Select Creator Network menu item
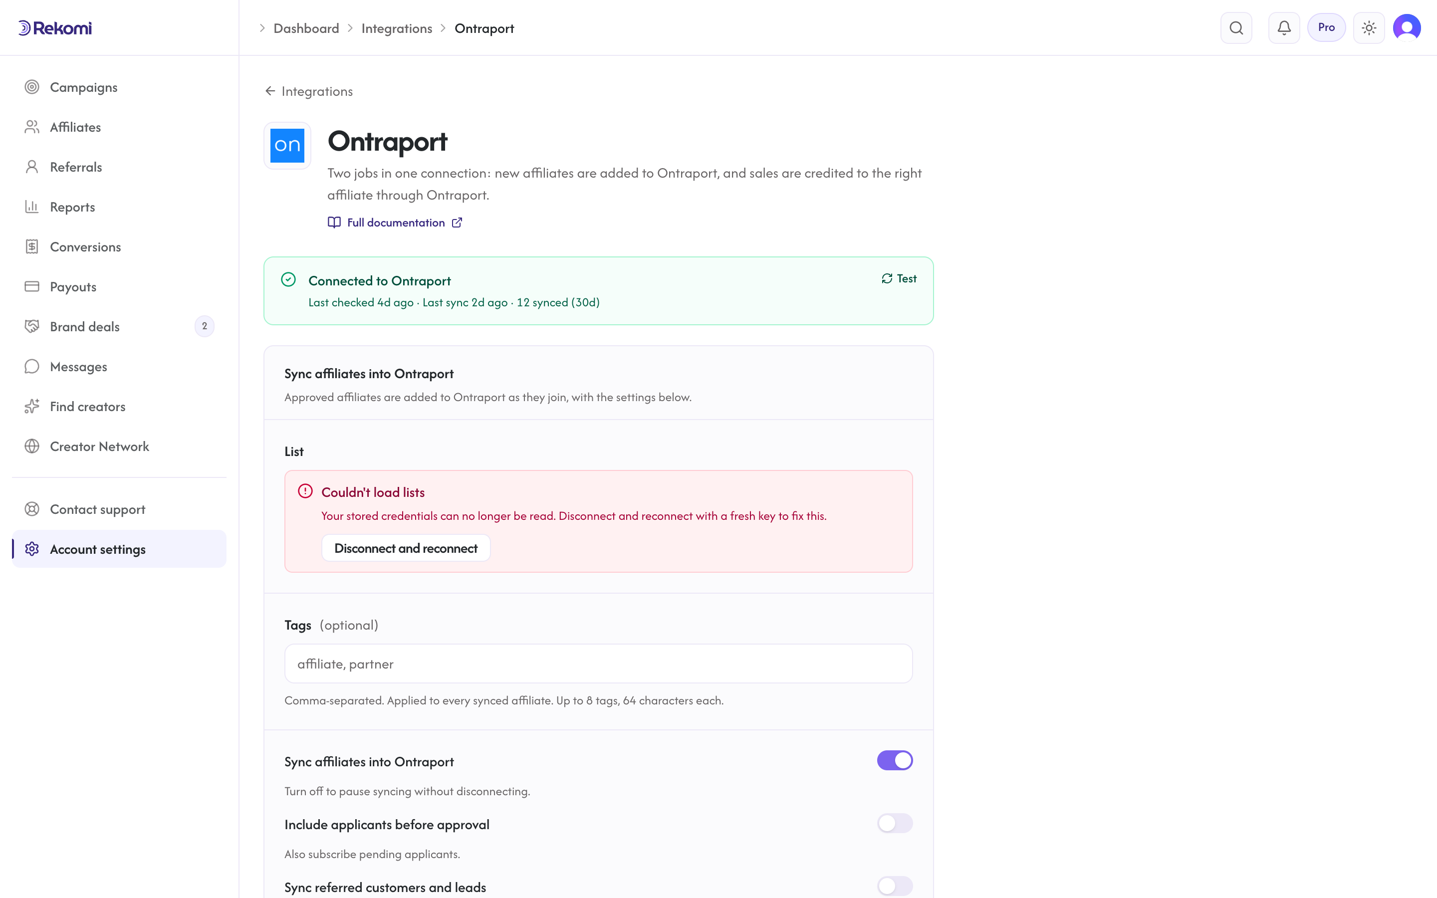 click(119, 446)
